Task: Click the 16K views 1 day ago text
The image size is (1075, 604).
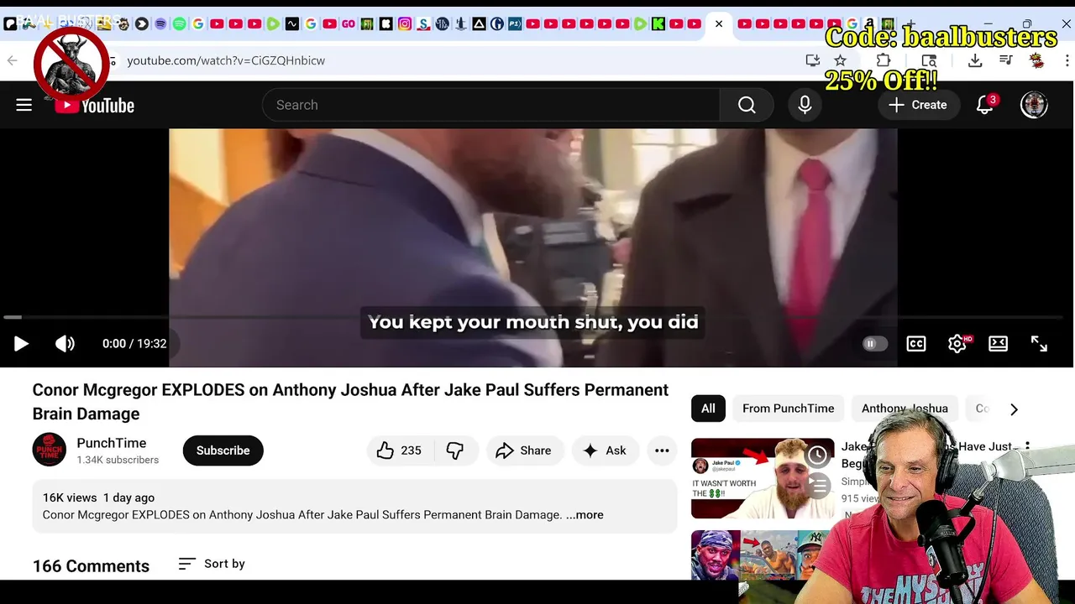Action: (x=98, y=497)
